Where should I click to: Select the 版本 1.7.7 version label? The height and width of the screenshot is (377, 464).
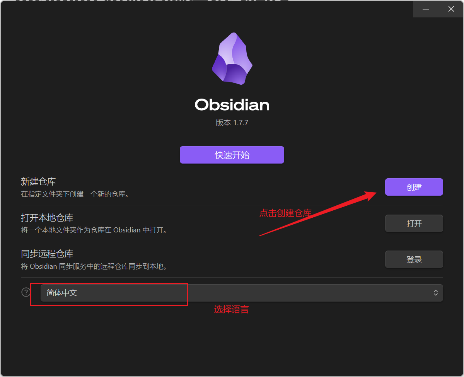(x=232, y=123)
